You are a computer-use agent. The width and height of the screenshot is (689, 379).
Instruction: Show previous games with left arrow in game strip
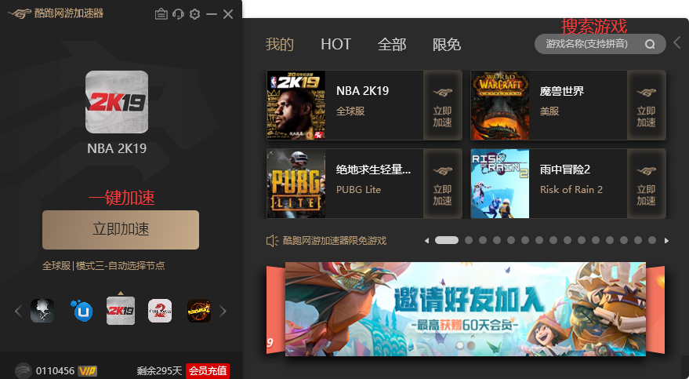[18, 312]
